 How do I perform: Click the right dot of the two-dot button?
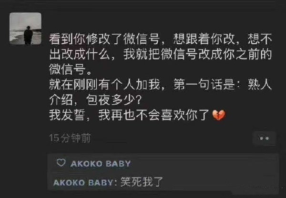[x=267, y=139]
